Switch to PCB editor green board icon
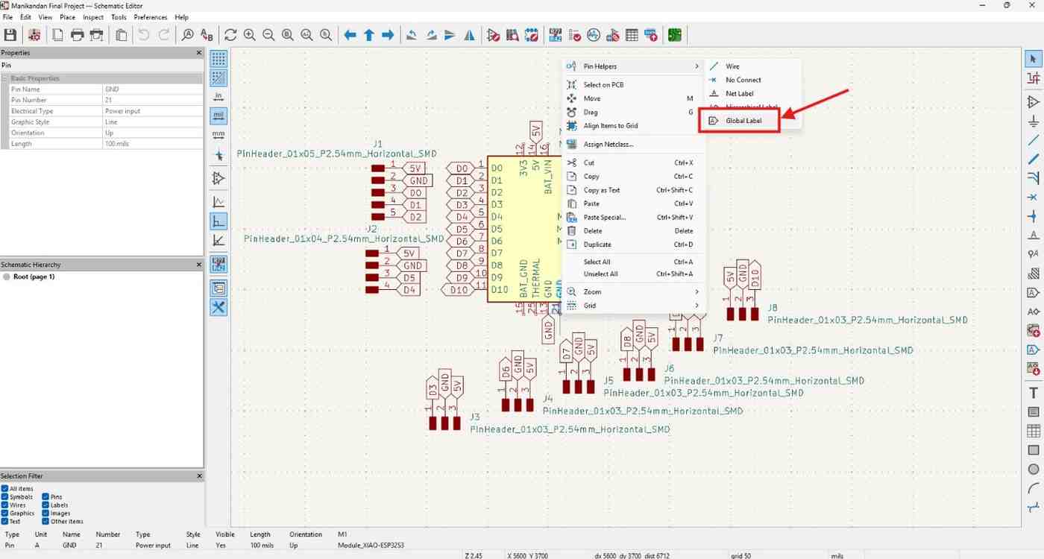This screenshot has height=559, width=1044. 675,35
